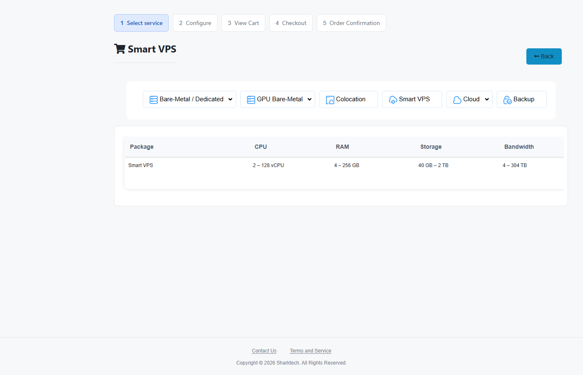
Task: Select the Smart VPS package row name
Action: [141, 165]
